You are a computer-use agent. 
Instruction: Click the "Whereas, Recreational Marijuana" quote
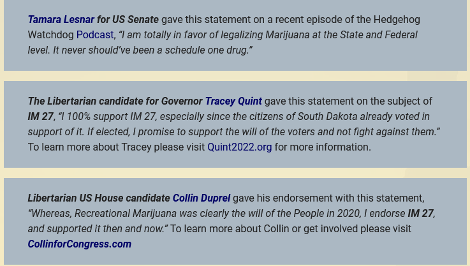(105, 214)
